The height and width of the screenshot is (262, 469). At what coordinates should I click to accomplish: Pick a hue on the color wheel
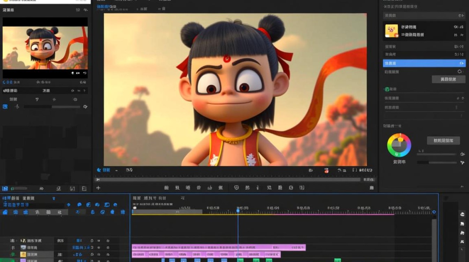(x=399, y=145)
